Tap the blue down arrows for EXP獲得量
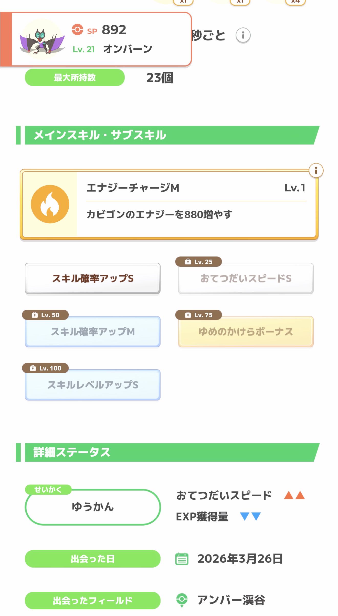The height and width of the screenshot is (616, 338). (x=250, y=516)
